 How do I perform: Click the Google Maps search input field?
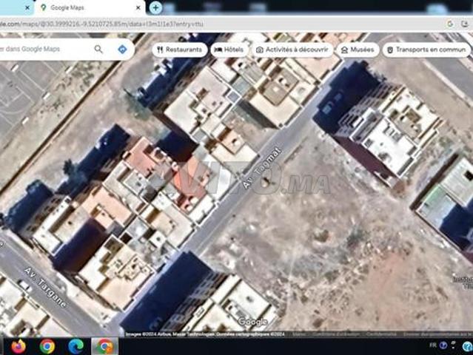(x=45, y=49)
